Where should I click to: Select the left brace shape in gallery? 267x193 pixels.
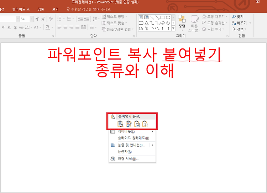coord(163,28)
